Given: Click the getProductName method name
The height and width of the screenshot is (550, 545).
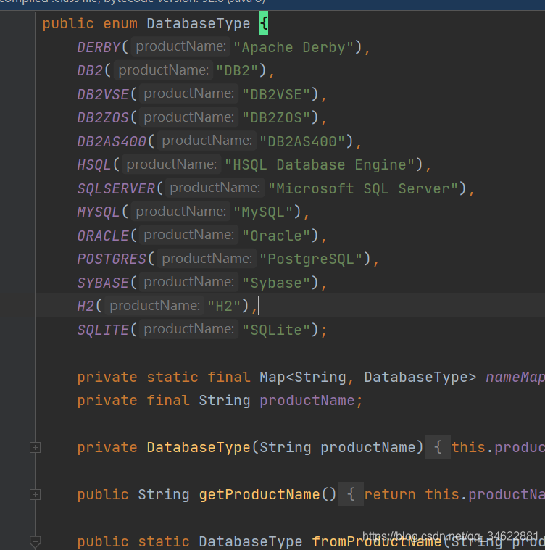Looking at the screenshot, I should [259, 495].
